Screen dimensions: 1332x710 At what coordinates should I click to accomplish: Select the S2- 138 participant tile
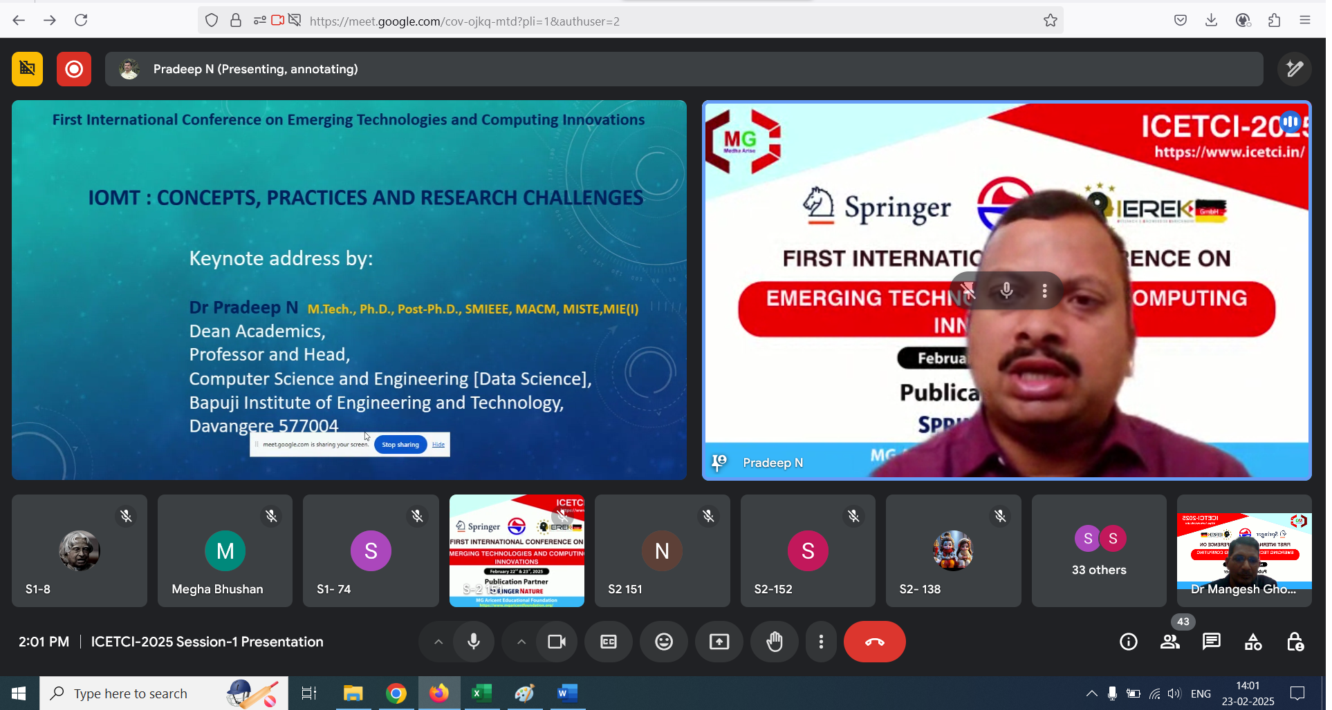[x=953, y=550]
